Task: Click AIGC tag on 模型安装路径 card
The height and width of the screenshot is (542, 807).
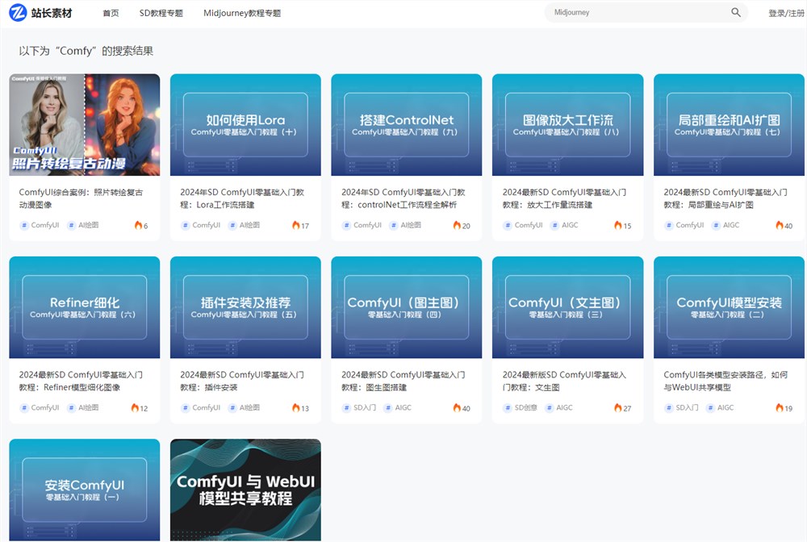Action: coord(721,408)
